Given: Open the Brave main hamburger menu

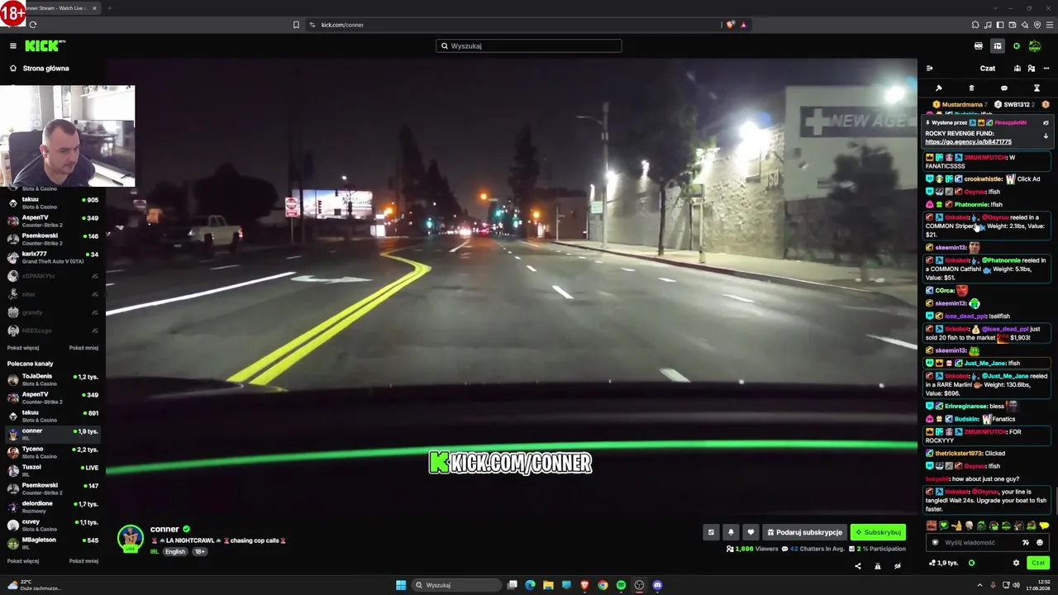Looking at the screenshot, I should (x=1049, y=25).
